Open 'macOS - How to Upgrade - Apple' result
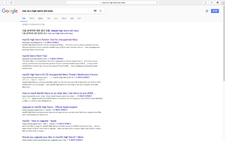 (x=39, y=121)
